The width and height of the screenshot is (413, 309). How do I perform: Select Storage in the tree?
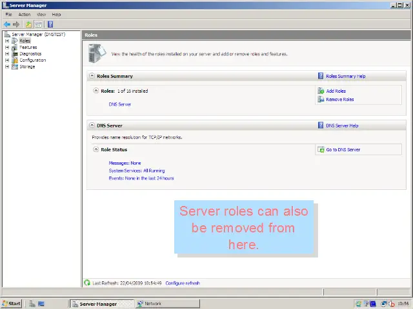point(27,66)
